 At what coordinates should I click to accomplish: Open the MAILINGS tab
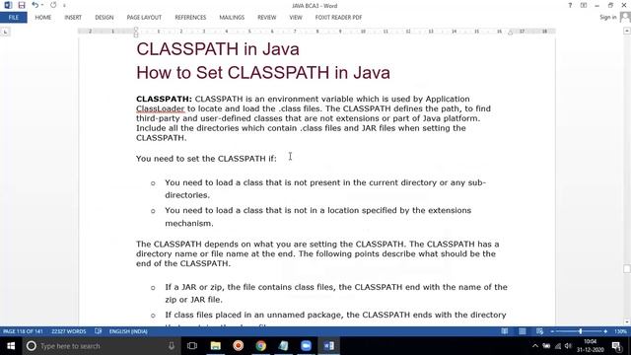[x=232, y=18]
